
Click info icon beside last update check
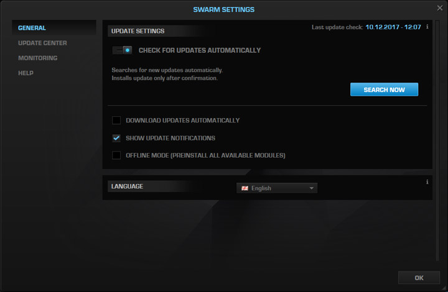[x=427, y=27]
